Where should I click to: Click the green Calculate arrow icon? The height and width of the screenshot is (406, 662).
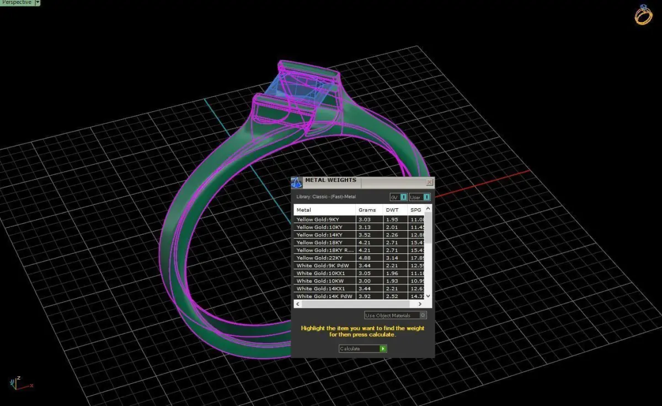click(x=383, y=349)
